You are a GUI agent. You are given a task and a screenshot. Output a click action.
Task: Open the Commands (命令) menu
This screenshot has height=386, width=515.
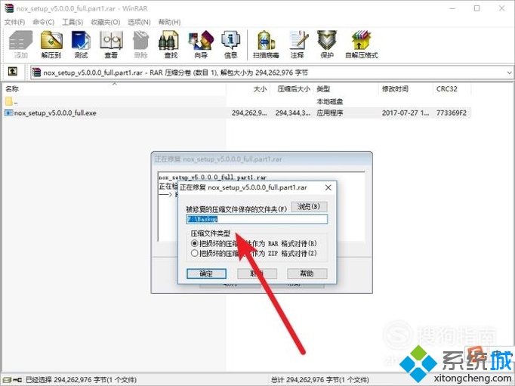(x=43, y=22)
